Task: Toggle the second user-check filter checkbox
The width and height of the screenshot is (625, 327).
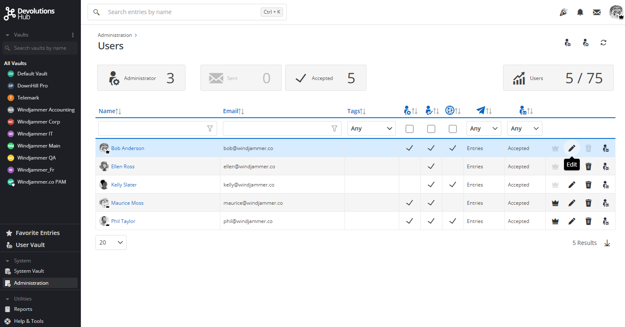Action: tap(431, 129)
